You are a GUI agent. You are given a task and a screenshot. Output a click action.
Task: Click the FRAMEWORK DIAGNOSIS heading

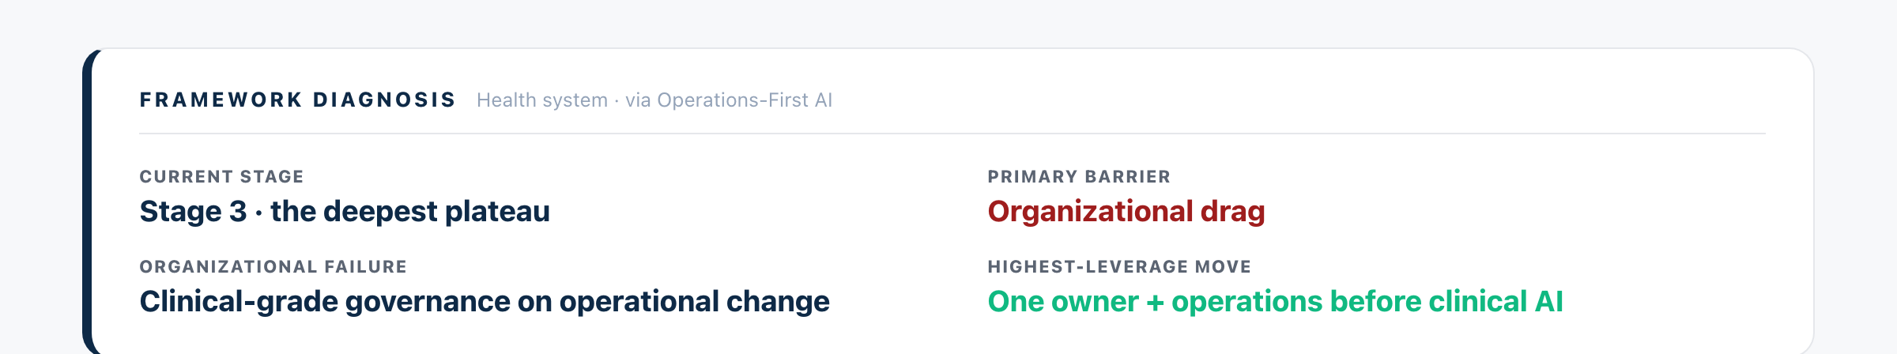298,100
